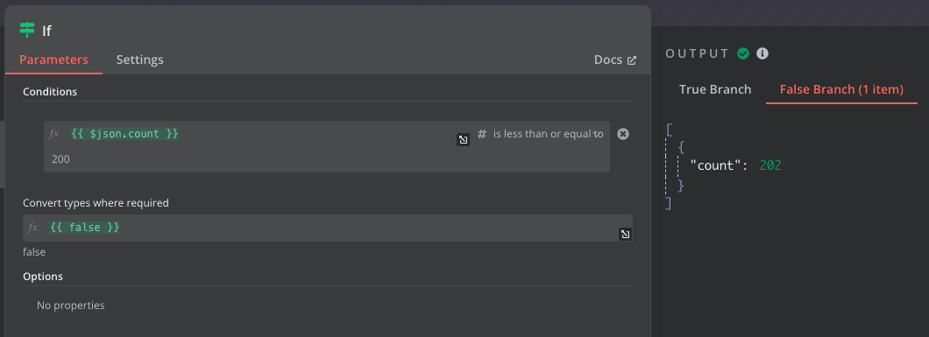Click the comparison value 200 field
This screenshot has width=929, height=337.
click(326, 159)
